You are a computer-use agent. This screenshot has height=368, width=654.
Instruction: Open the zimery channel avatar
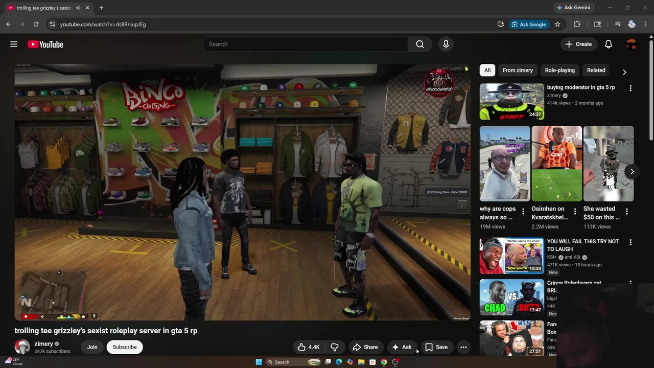(22, 347)
